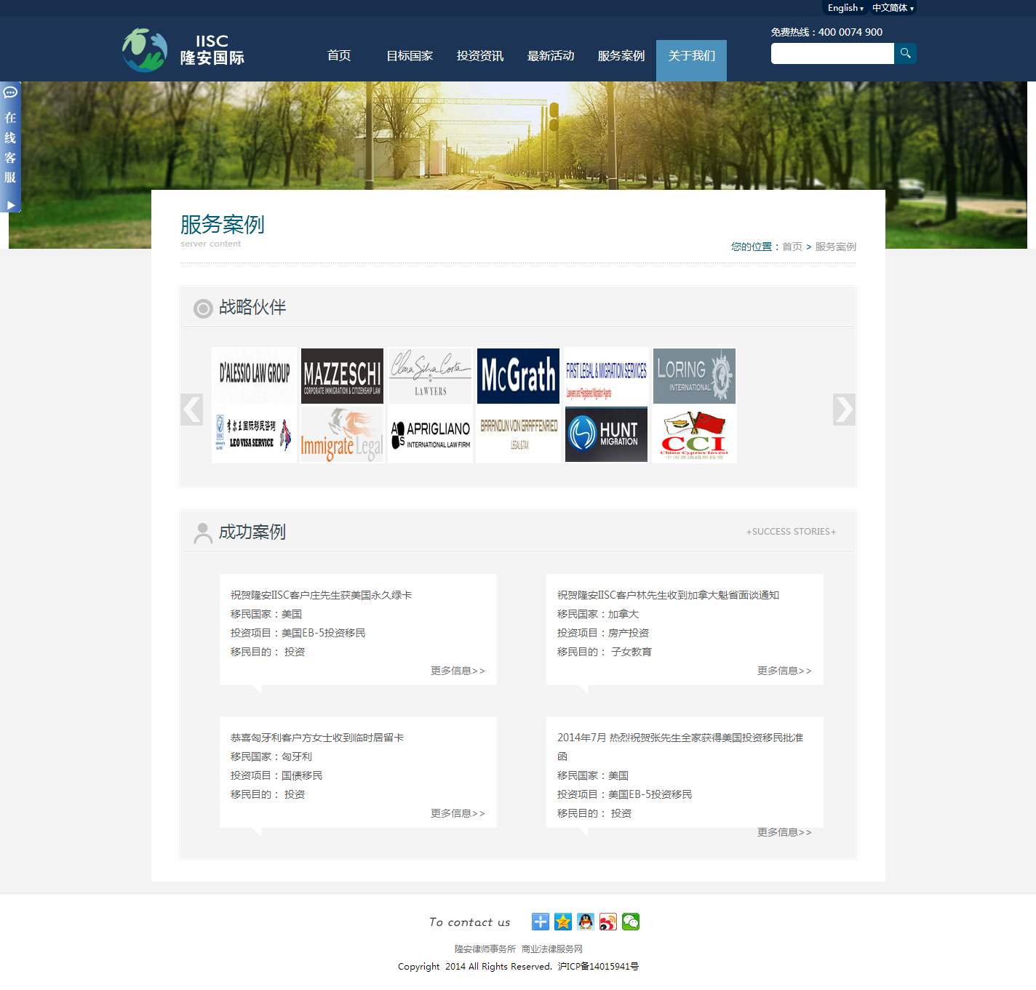
Task: Open the English language dropdown
Action: [x=845, y=8]
